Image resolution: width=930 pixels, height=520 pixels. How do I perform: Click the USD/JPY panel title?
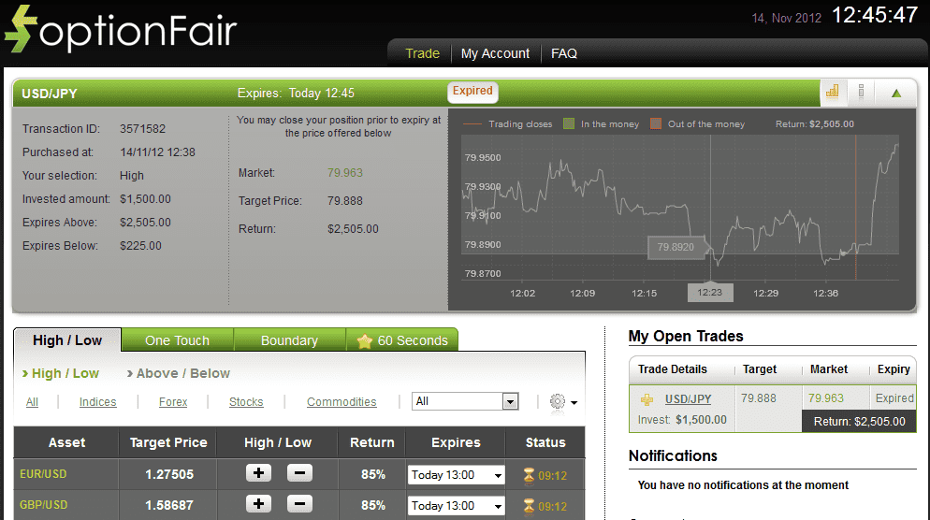point(50,94)
